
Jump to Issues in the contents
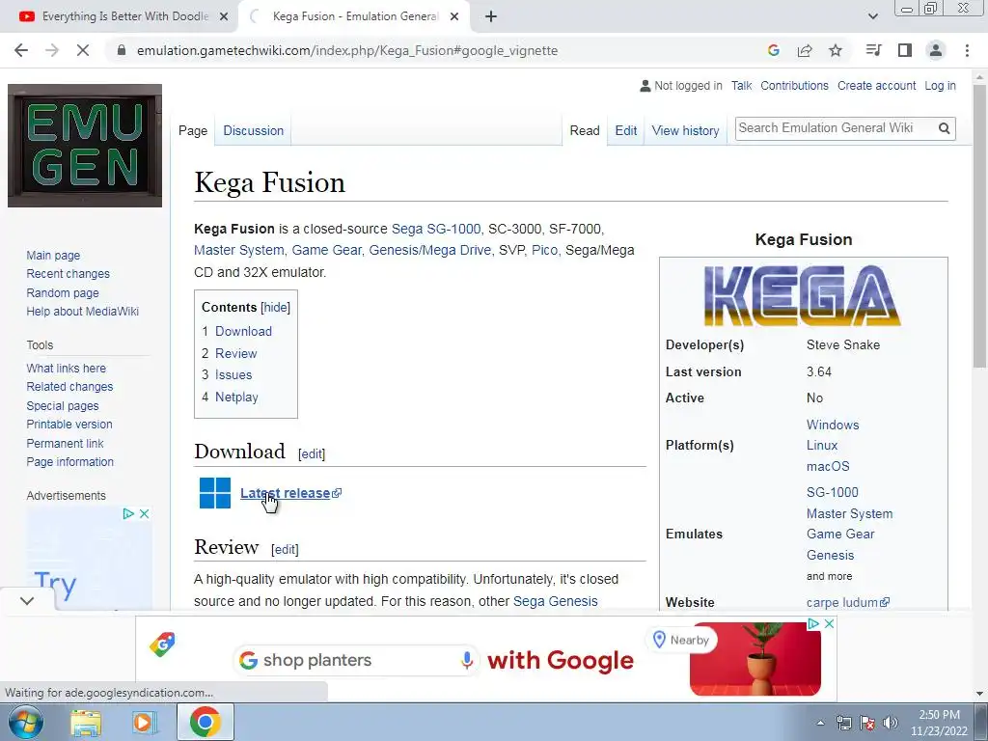pyautogui.click(x=233, y=375)
